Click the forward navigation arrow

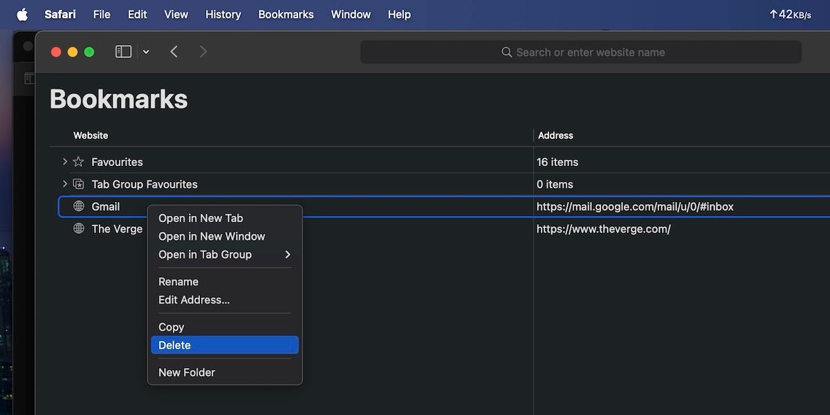[x=203, y=51]
